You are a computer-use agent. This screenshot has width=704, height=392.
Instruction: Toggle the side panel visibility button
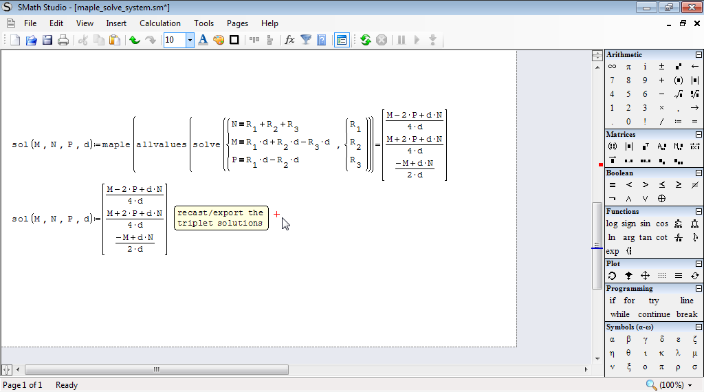(x=342, y=40)
